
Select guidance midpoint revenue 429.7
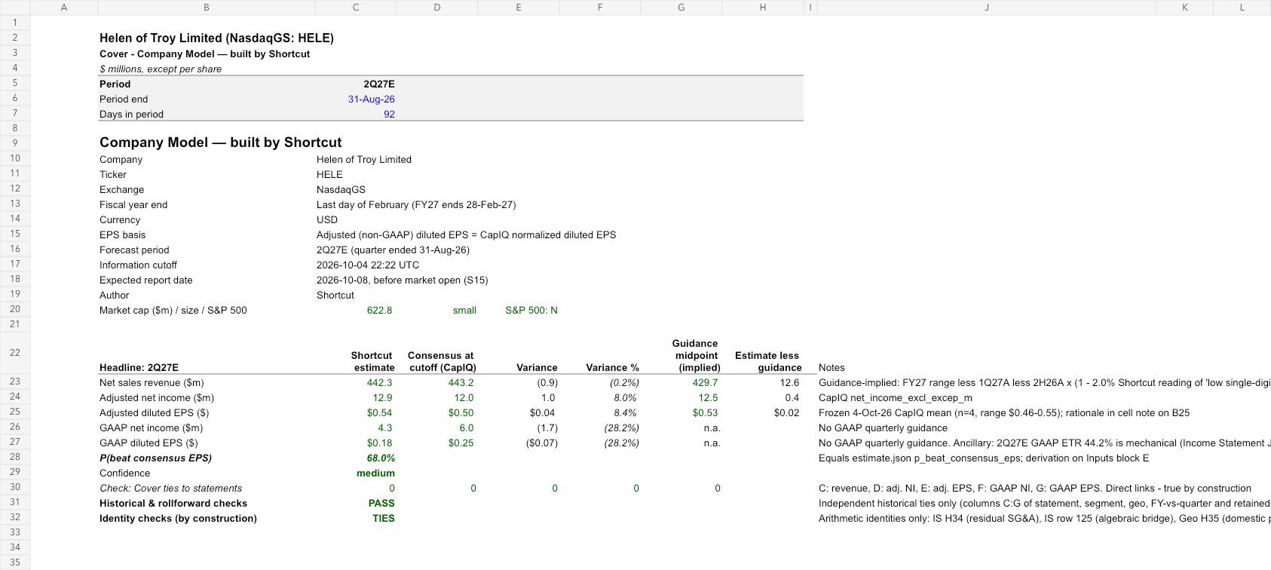coord(705,382)
